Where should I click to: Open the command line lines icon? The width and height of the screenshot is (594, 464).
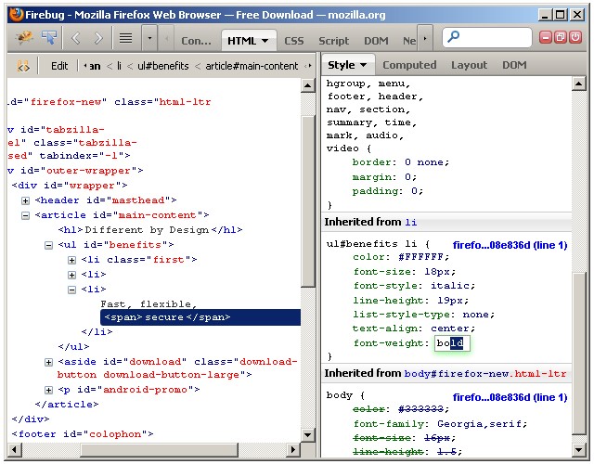126,38
